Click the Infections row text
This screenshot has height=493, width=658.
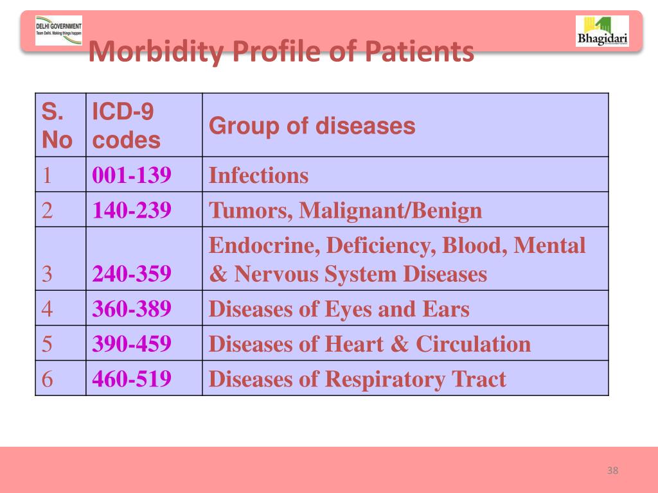(258, 175)
